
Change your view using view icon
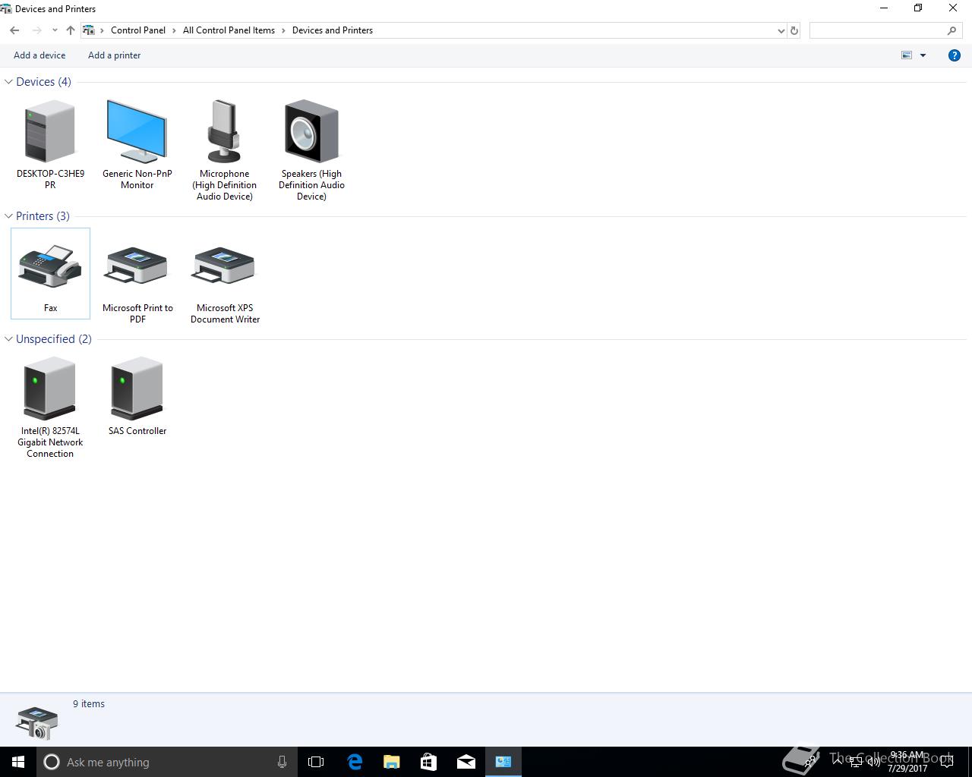tap(907, 55)
